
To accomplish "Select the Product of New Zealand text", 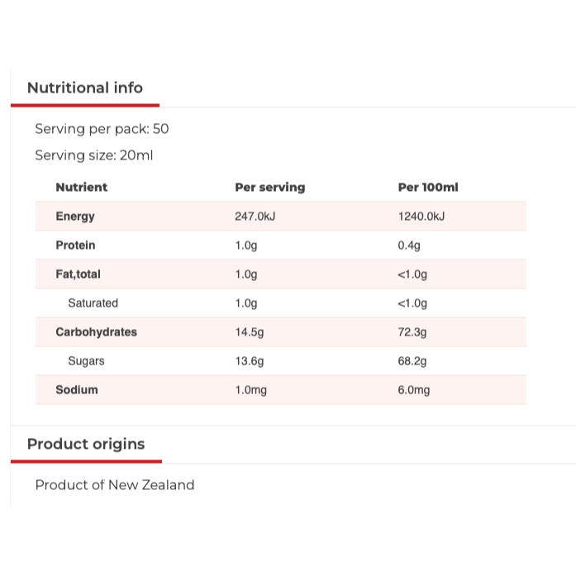I will click(x=115, y=485).
